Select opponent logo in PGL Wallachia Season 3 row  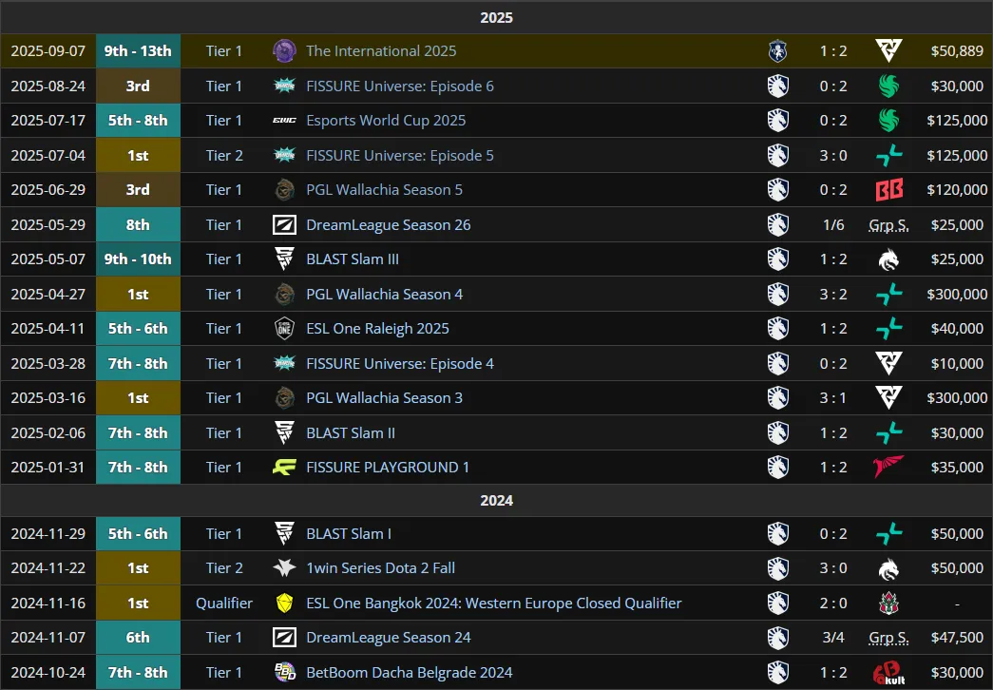[888, 398]
